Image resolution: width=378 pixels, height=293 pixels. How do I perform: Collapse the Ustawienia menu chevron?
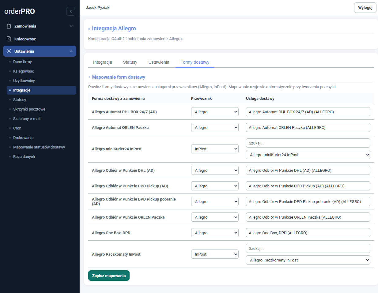point(71,51)
